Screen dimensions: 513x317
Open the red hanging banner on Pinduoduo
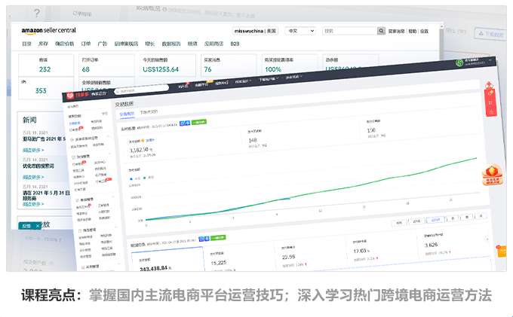(x=490, y=99)
